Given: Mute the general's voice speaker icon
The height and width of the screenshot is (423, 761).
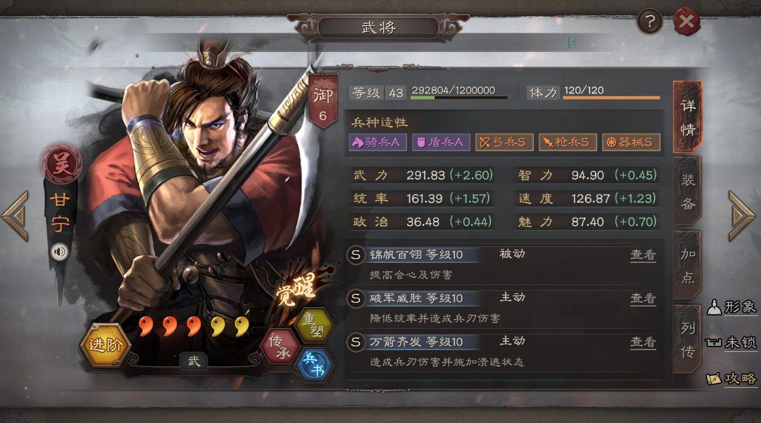Looking at the screenshot, I should coord(59,252).
